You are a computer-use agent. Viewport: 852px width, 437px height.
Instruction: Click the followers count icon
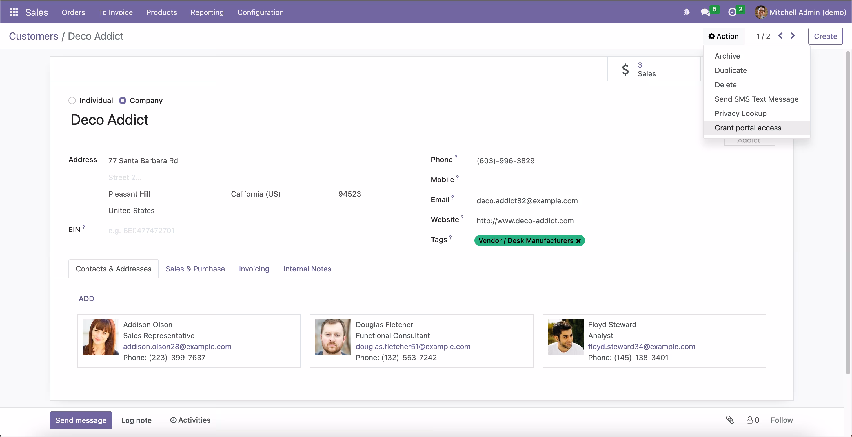pyautogui.click(x=749, y=420)
